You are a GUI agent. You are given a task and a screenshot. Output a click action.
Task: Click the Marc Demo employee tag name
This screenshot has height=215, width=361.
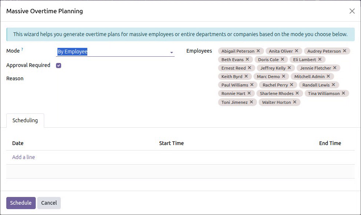tap(268, 77)
